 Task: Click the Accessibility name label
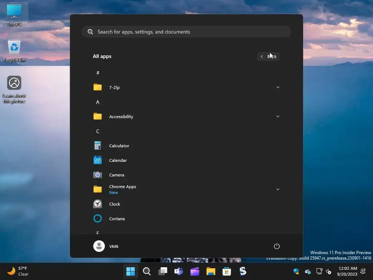(x=121, y=117)
